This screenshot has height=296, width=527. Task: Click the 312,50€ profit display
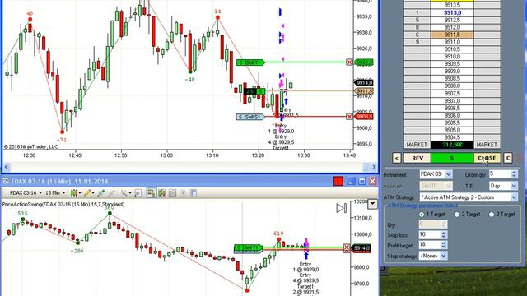452,145
